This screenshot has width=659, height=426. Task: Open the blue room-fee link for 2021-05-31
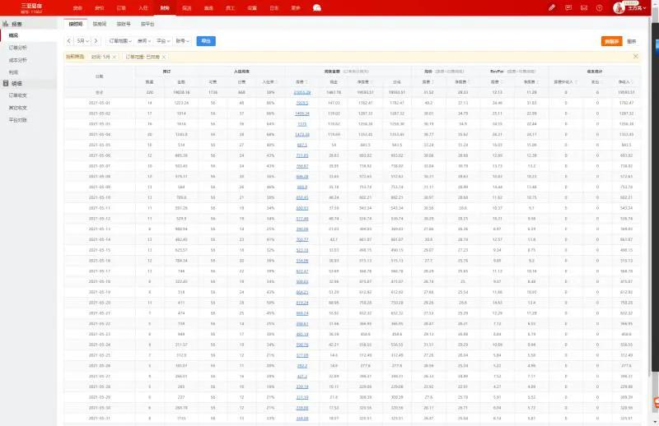(302, 419)
